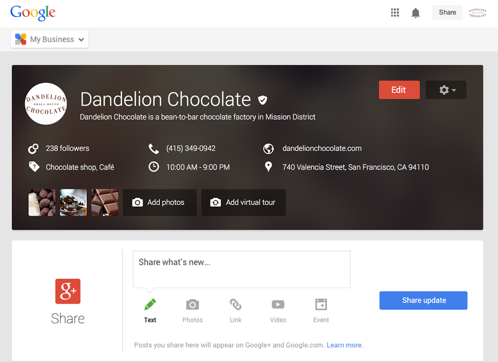Click the Add photos button
This screenshot has width=498, height=362.
click(159, 202)
